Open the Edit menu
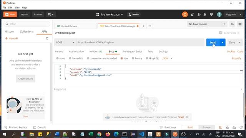Image resolution: width=246 pixels, height=138 pixels. pyautogui.click(x=10, y=8)
